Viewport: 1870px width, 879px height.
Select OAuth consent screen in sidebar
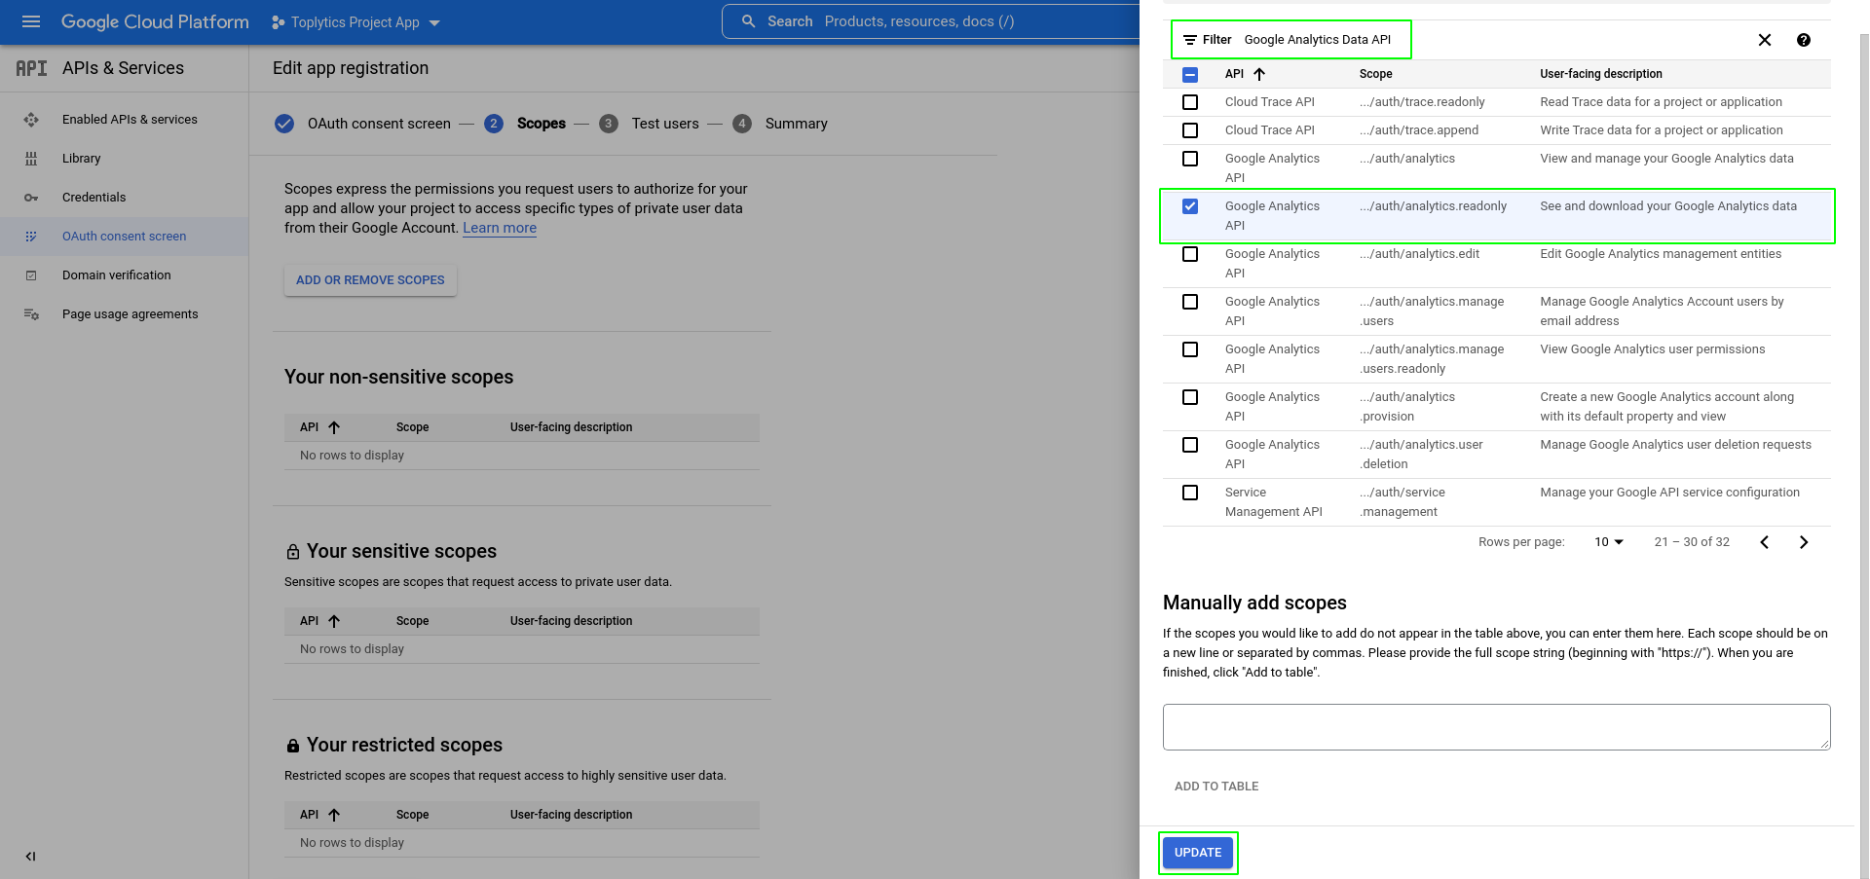[x=125, y=237]
